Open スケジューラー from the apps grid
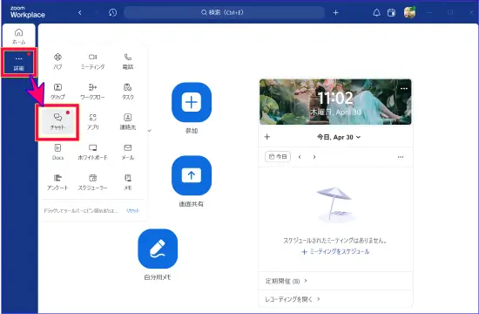The image size is (479, 314). [92, 182]
